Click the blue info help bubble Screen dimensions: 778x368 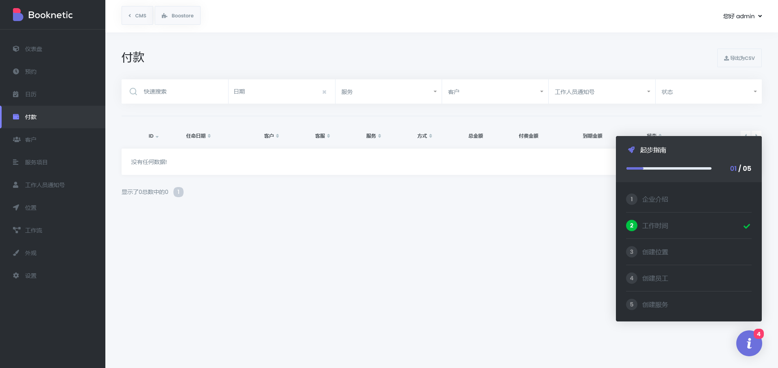click(x=749, y=343)
